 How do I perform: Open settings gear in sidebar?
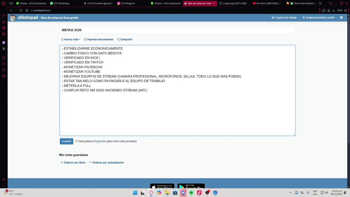(x=4, y=76)
